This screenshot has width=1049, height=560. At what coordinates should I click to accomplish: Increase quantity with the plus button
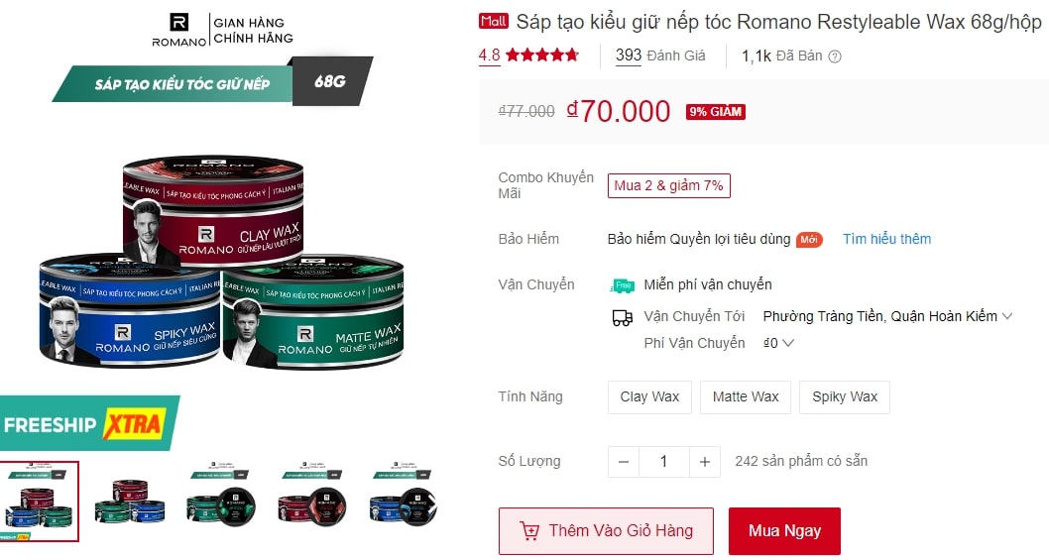(x=705, y=462)
